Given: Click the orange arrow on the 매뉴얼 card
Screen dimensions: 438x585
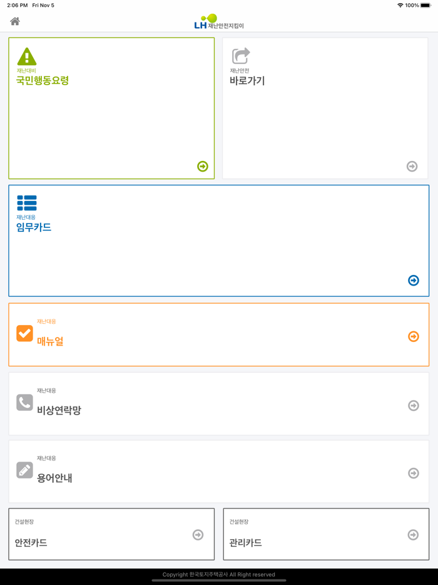Looking at the screenshot, I should pyautogui.click(x=413, y=336).
